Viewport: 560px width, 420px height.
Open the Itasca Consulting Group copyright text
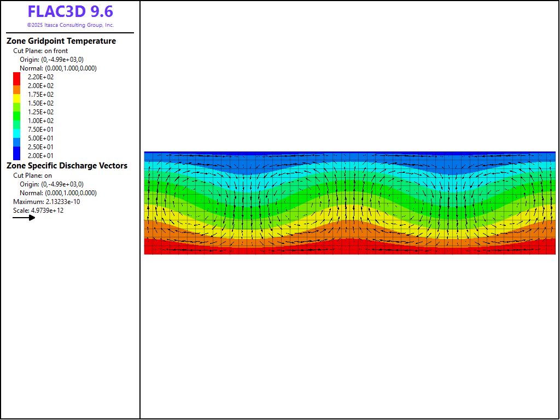(x=71, y=25)
